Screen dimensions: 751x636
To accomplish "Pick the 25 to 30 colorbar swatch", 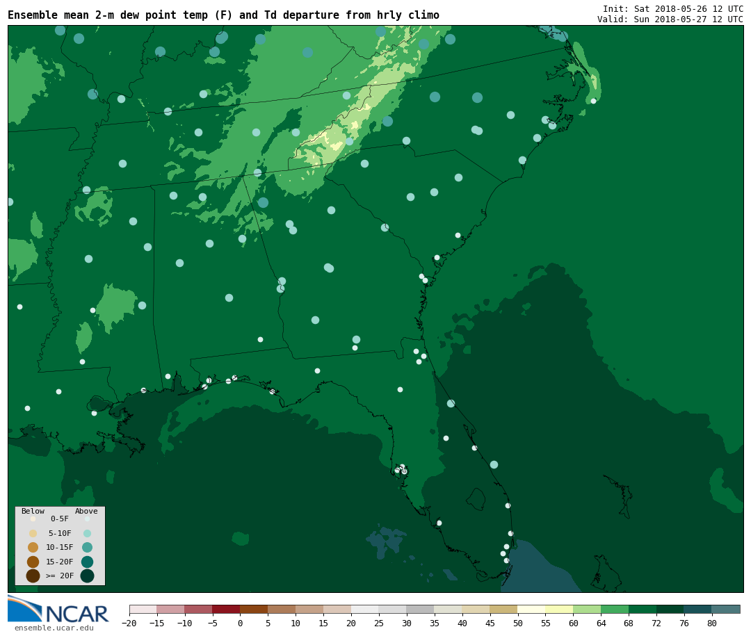I will click(x=393, y=609).
